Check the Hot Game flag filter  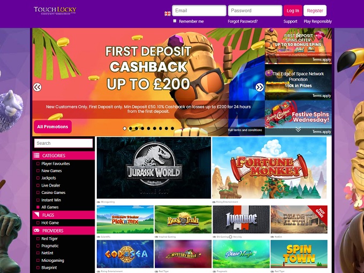pos(38,223)
